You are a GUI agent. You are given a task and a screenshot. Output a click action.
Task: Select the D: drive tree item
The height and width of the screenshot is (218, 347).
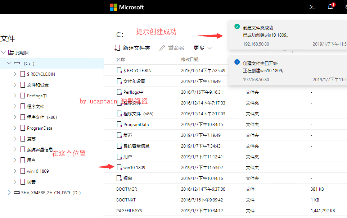51,193
